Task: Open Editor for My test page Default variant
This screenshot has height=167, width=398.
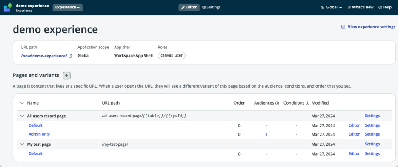Action: pyautogui.click(x=354, y=153)
